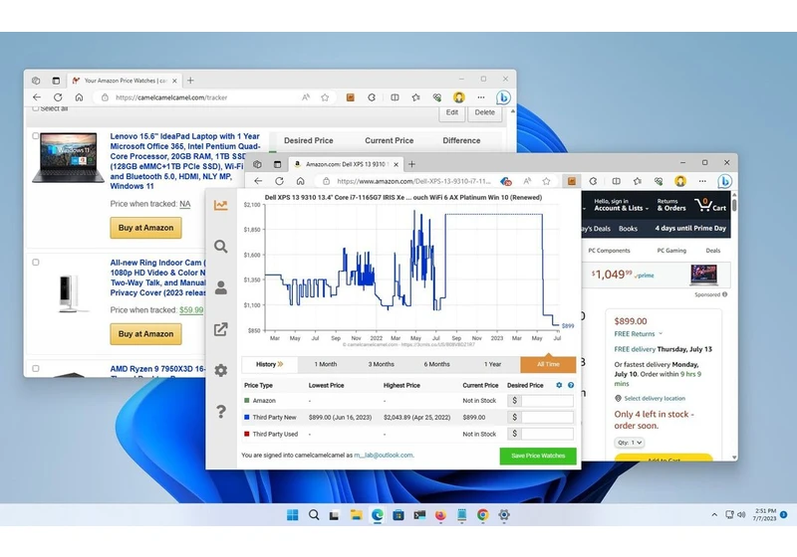The image size is (797, 557).
Task: Open the help question mark in Camelizer sidebar
Action: click(x=220, y=412)
